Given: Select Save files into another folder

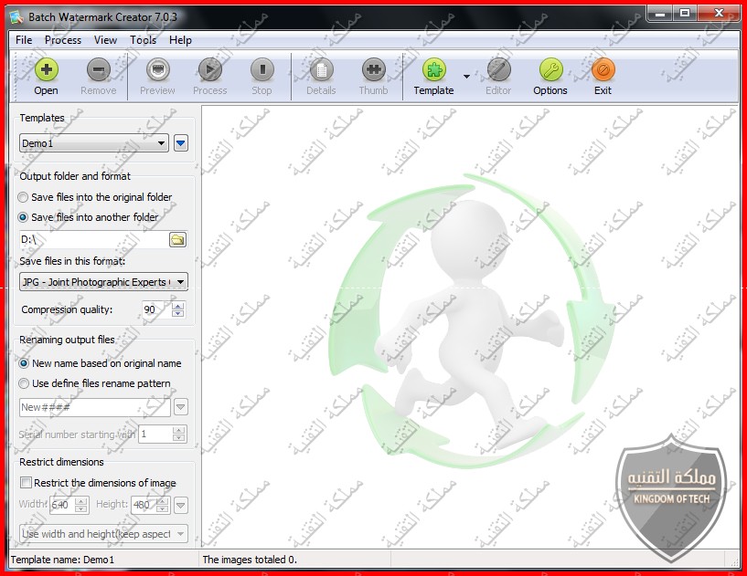Looking at the screenshot, I should (88, 217).
